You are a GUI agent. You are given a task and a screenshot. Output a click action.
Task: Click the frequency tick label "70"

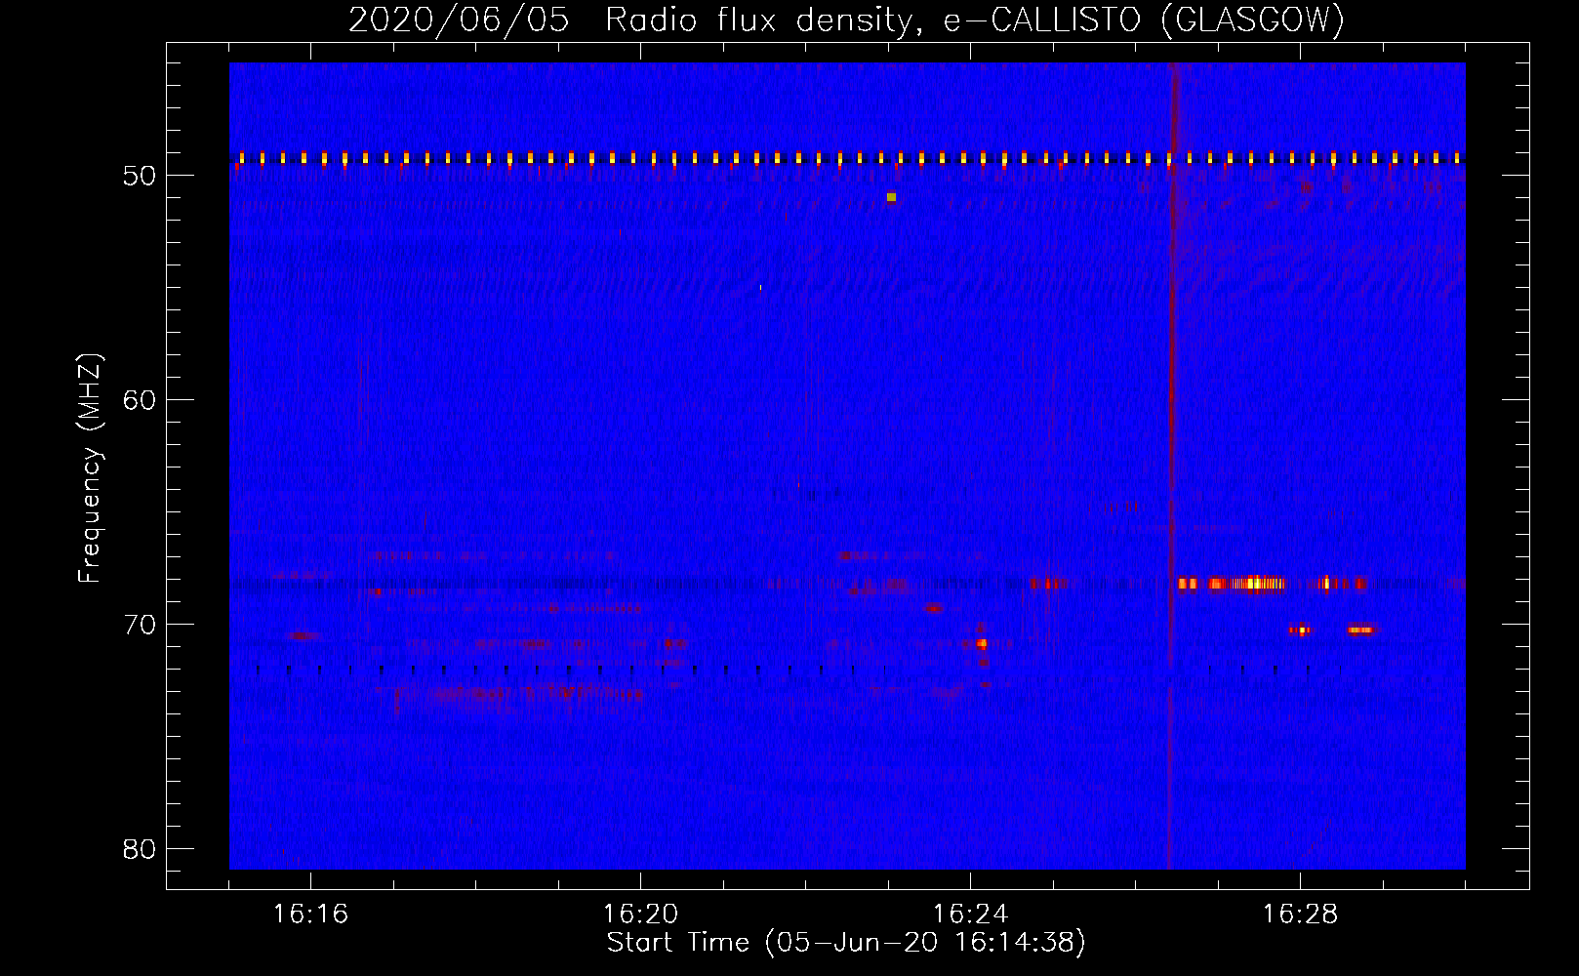click(140, 625)
